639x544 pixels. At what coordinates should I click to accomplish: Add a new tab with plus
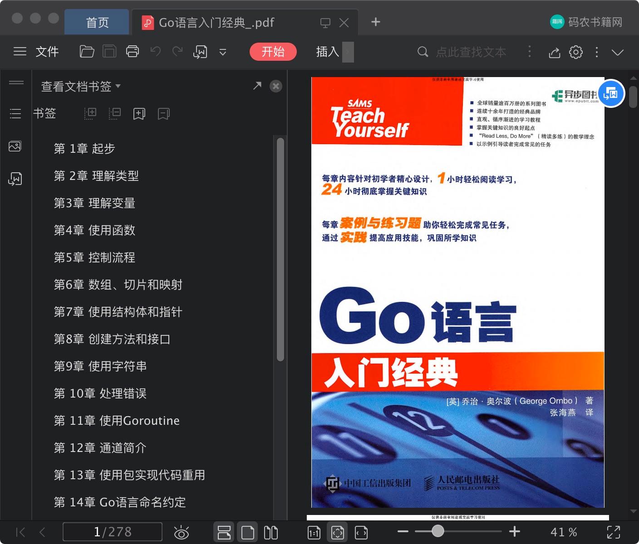(375, 22)
